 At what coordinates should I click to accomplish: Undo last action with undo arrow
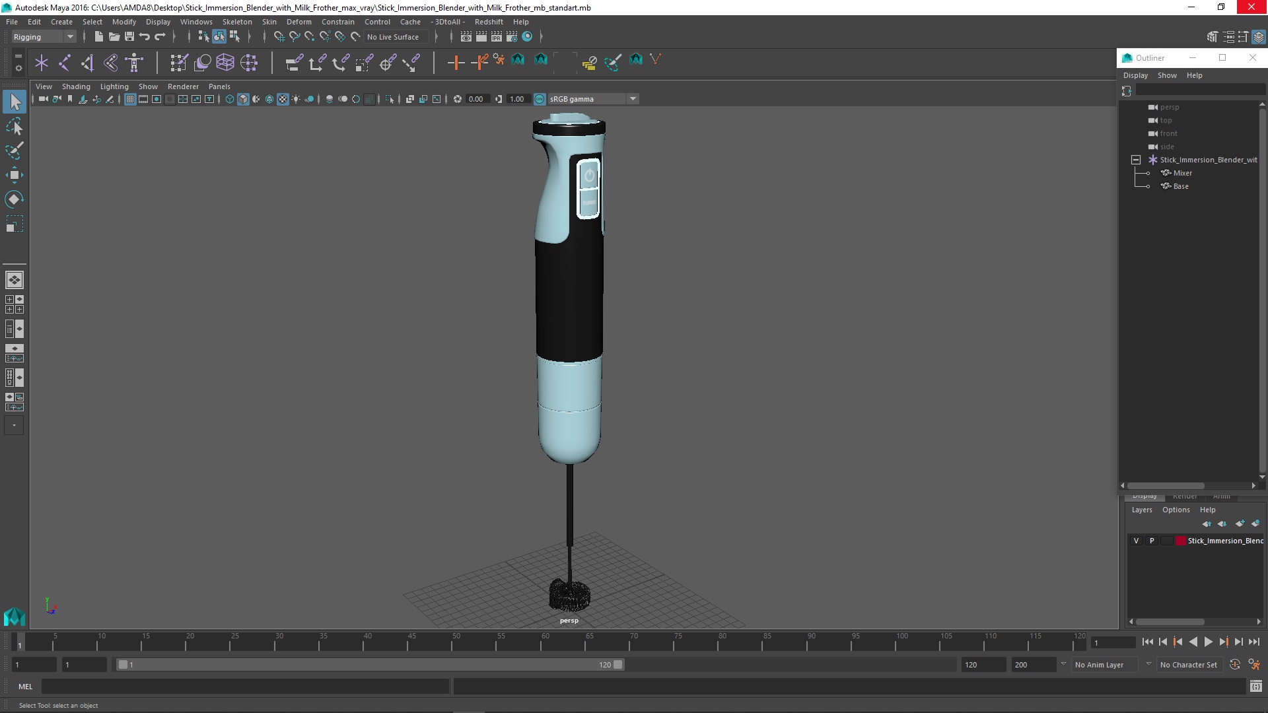145,37
